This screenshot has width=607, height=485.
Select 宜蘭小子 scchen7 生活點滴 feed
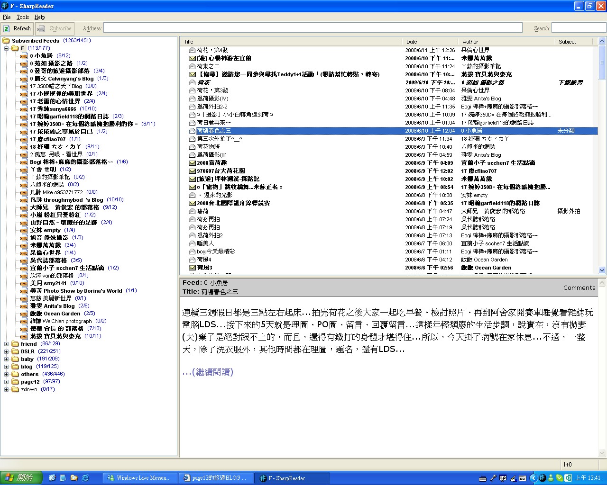point(67,268)
